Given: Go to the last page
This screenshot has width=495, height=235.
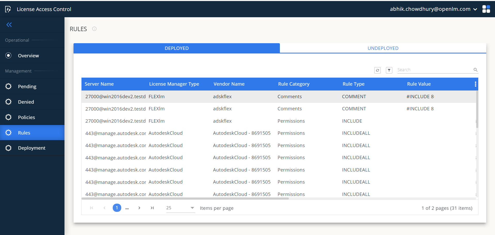Looking at the screenshot, I should [152, 208].
